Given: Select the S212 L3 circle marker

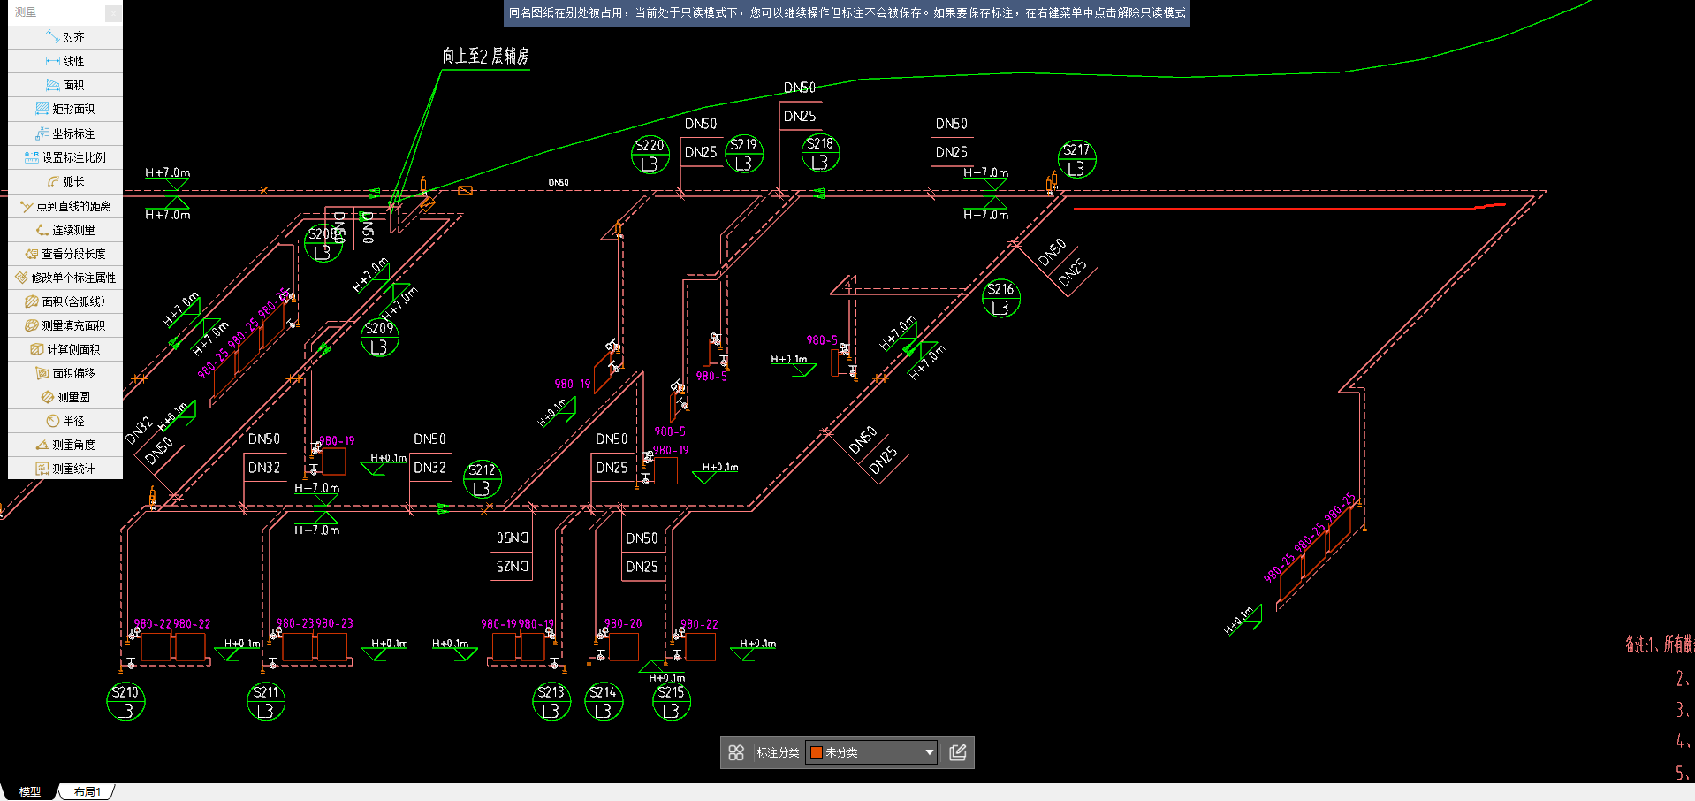Looking at the screenshot, I should pos(482,479).
